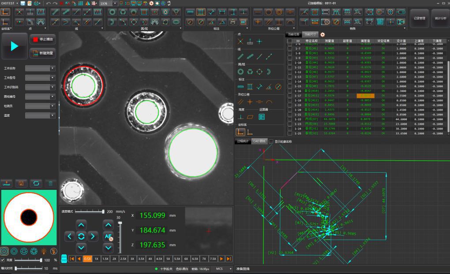
Task: Click the light bulb lighting icon
Action: [x=44, y=251]
